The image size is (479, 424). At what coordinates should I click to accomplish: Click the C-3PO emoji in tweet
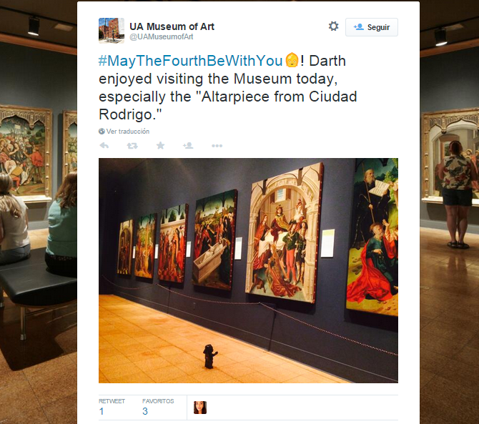(292, 60)
